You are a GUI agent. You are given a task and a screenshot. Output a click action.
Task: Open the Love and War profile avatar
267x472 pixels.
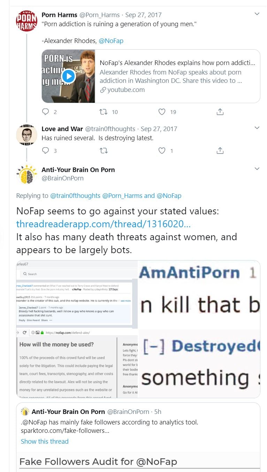[x=26, y=135]
